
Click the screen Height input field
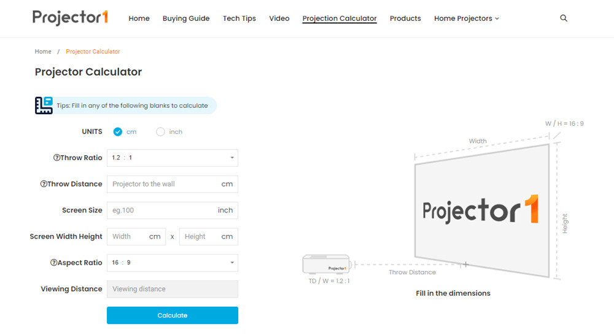click(x=201, y=237)
